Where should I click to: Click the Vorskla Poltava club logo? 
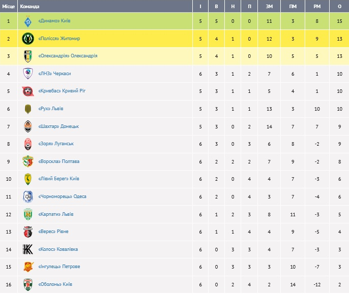27,161
